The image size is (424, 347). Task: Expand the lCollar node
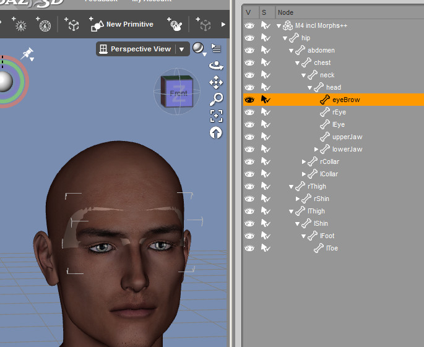coord(303,174)
